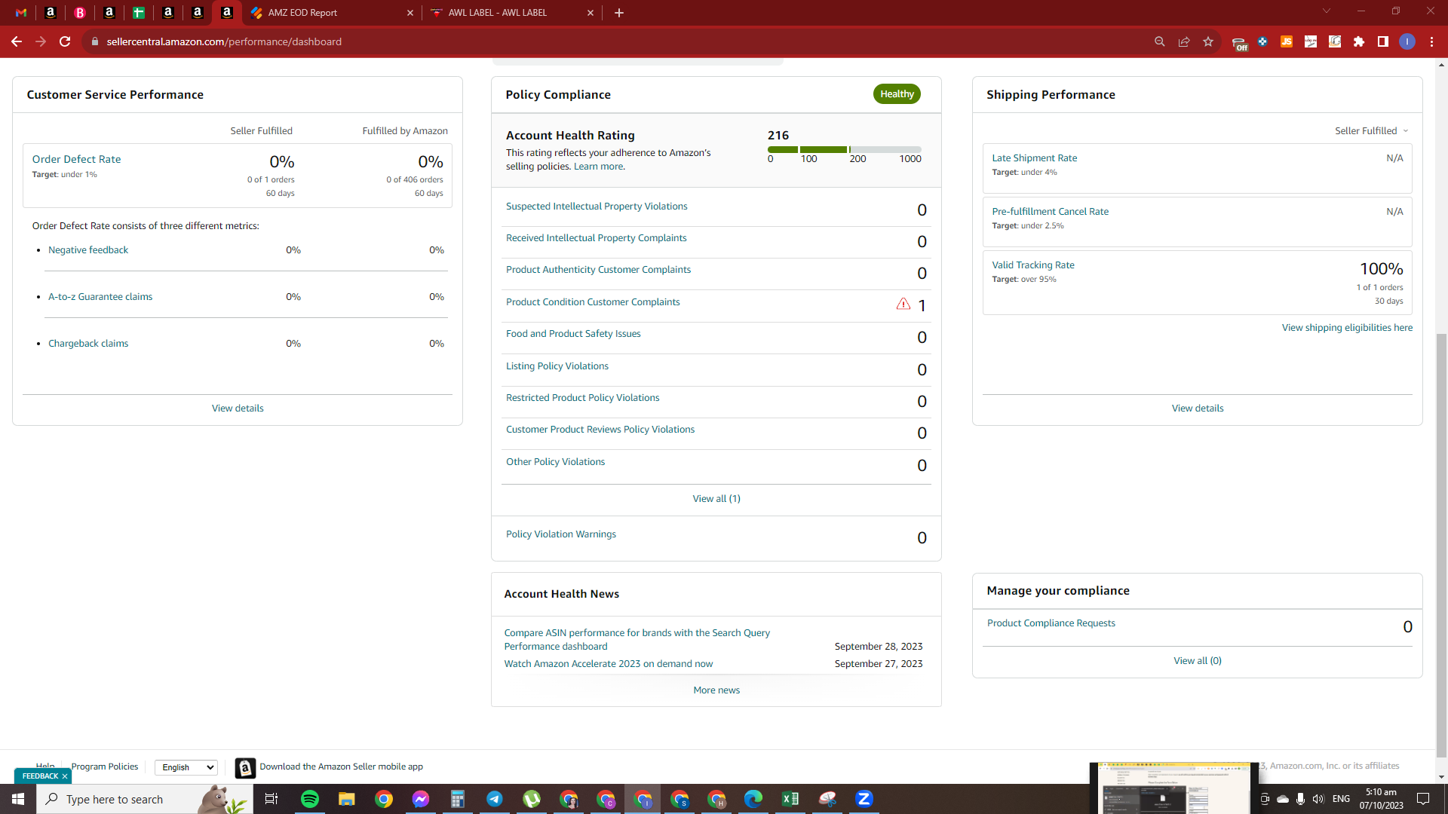Open a new browser tab

coord(619,13)
